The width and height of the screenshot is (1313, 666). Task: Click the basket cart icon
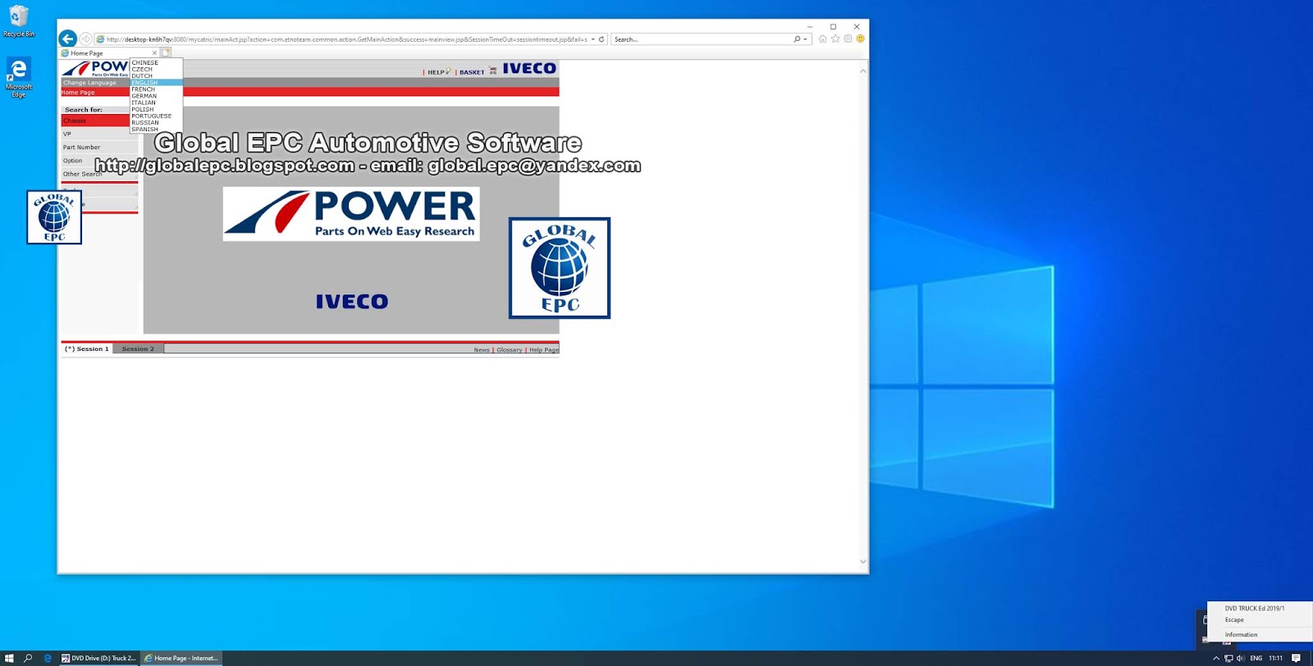pos(492,71)
